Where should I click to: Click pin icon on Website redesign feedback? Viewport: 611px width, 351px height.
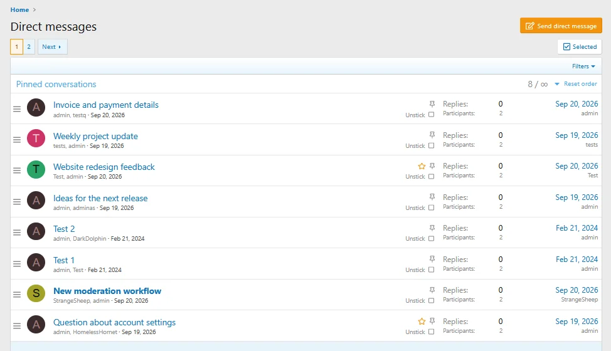[432, 165]
